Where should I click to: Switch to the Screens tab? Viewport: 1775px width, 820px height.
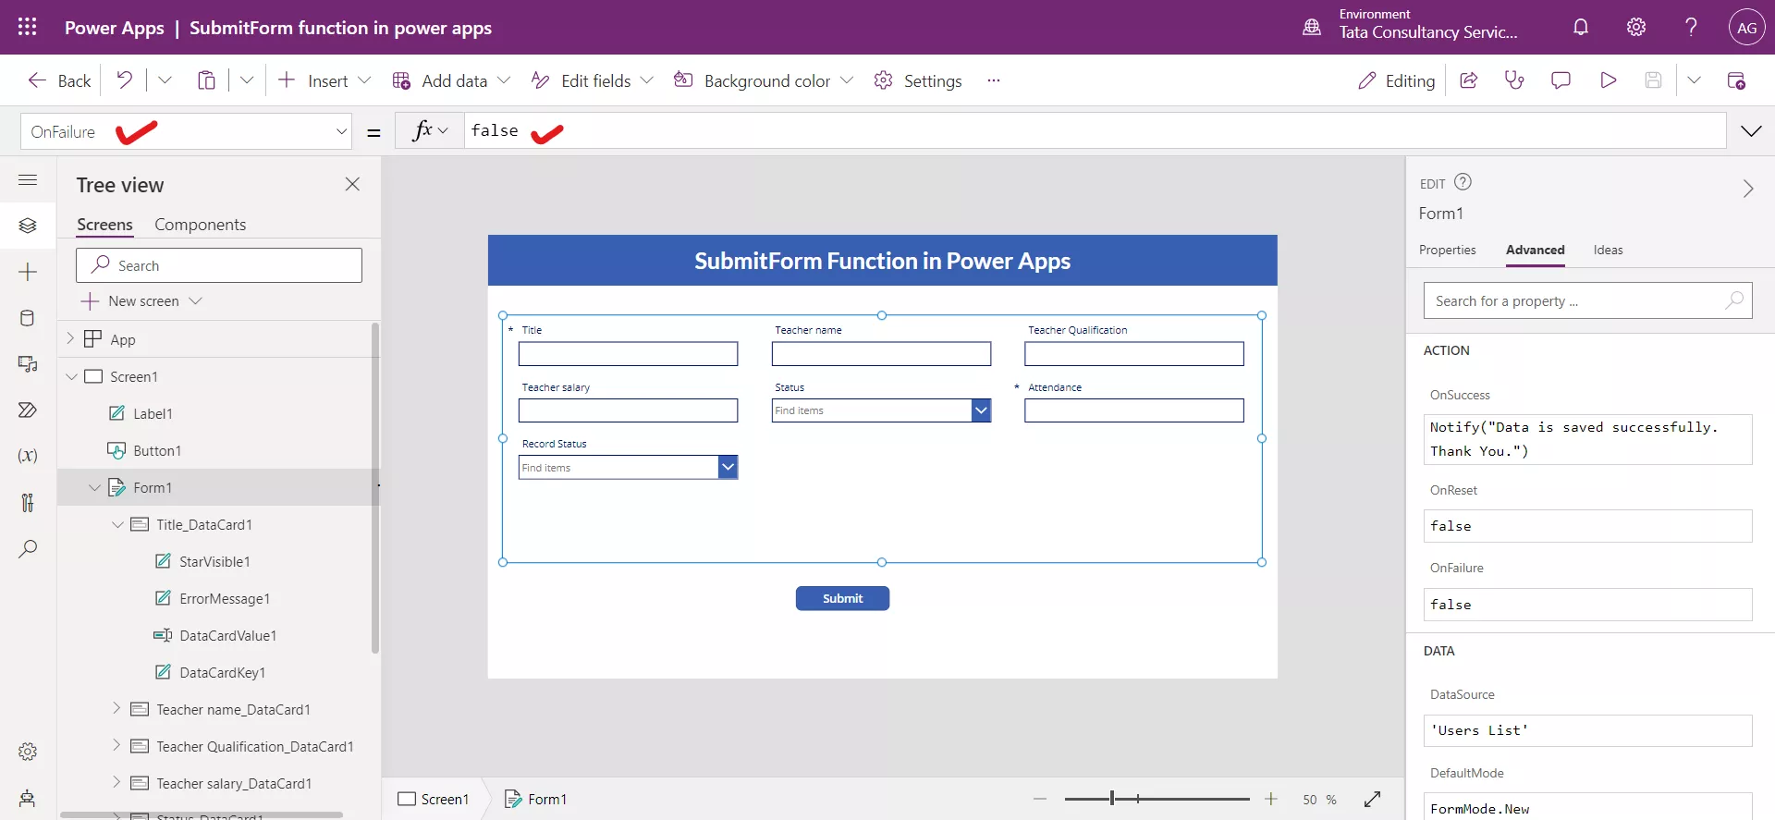[x=104, y=225]
